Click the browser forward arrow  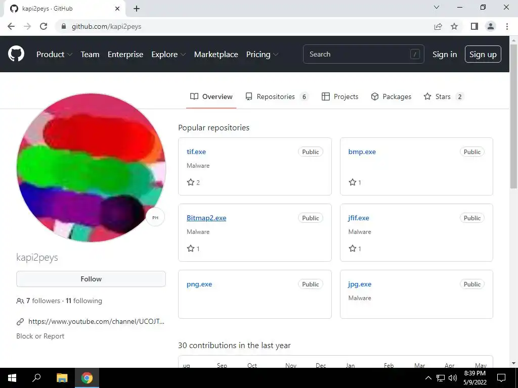(27, 26)
